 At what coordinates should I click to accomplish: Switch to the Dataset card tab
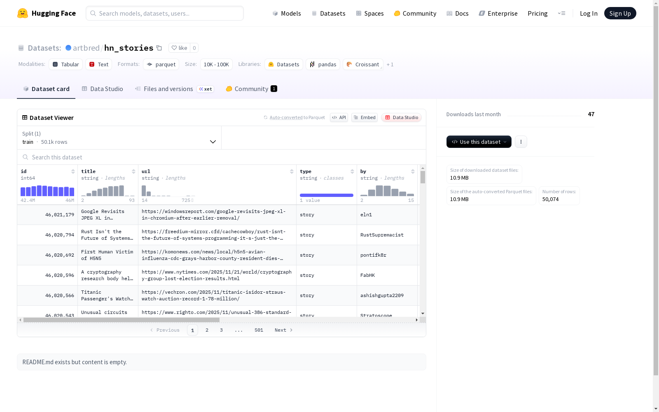coord(46,89)
